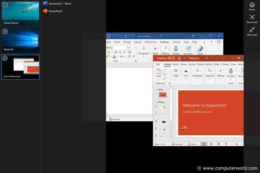Open Change Case dropdown in Word
Image resolution: width=260 pixels, height=173 pixels.
click(x=122, y=57)
